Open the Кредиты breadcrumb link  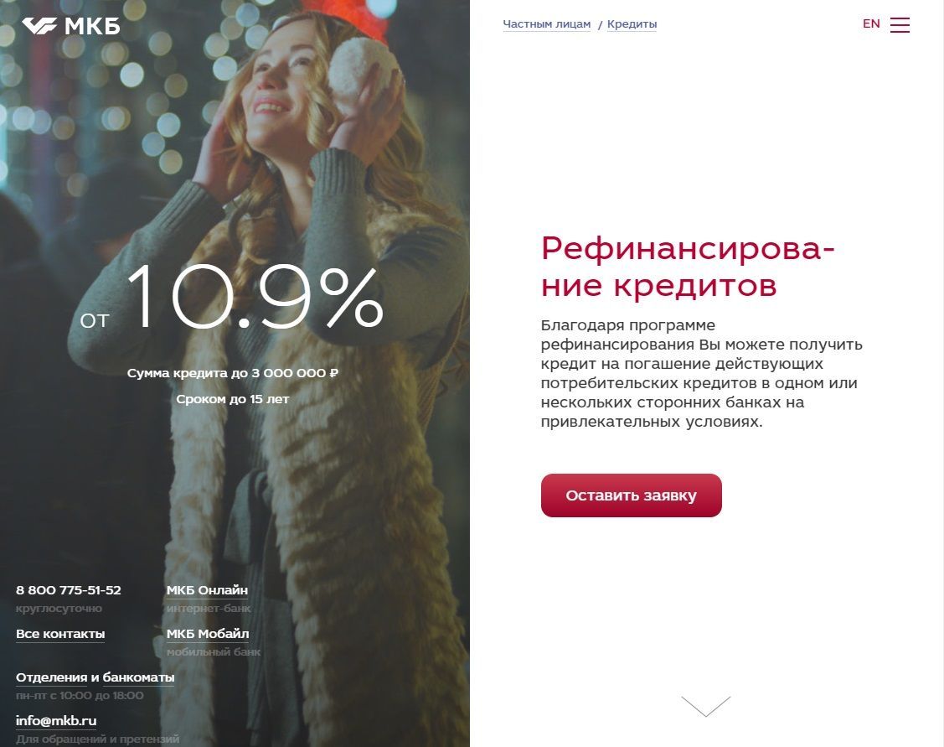632,24
